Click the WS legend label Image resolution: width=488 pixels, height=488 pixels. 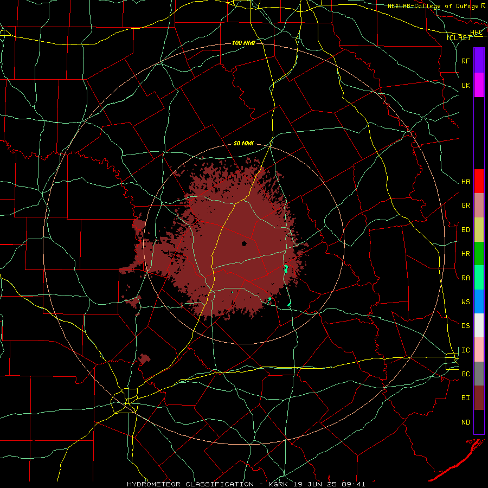click(465, 302)
